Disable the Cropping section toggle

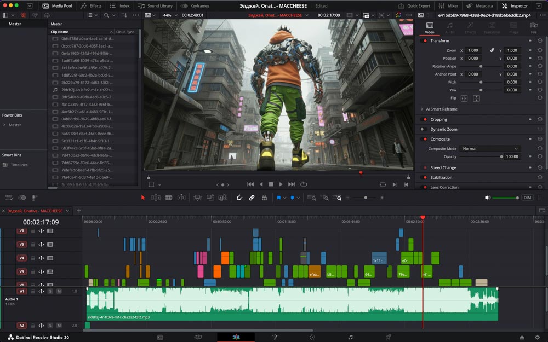(424, 120)
